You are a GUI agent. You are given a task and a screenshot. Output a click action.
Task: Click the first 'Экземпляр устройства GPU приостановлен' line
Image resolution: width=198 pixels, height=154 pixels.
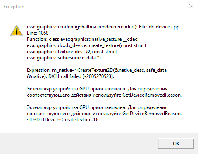(97, 89)
